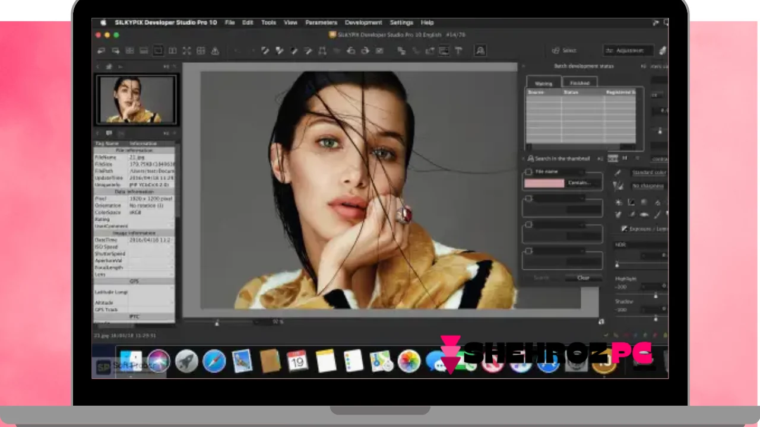Image resolution: width=760 pixels, height=427 pixels.
Task: Open the Development menu
Action: click(x=363, y=23)
